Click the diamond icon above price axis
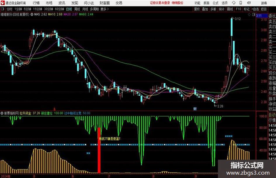Viewport: 276px width, 178px height. [x=249, y=15]
